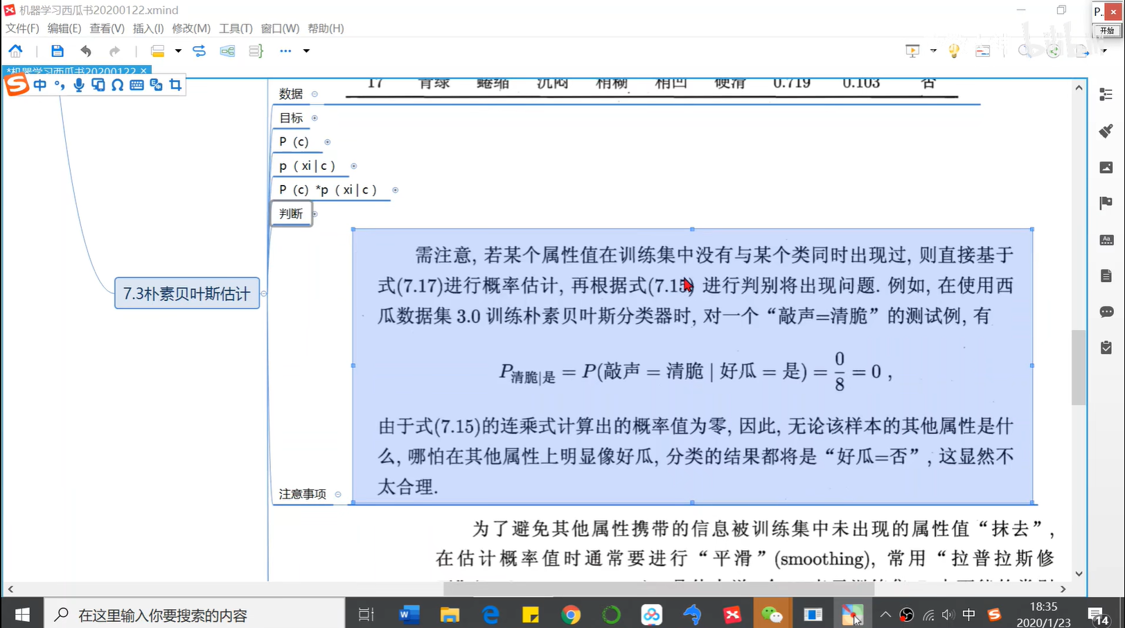The width and height of the screenshot is (1125, 628).
Task: Select the 注意事项 topic
Action: click(303, 494)
